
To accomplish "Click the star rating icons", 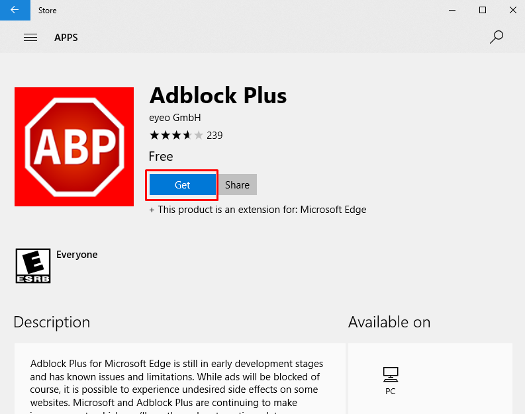I will coord(176,136).
